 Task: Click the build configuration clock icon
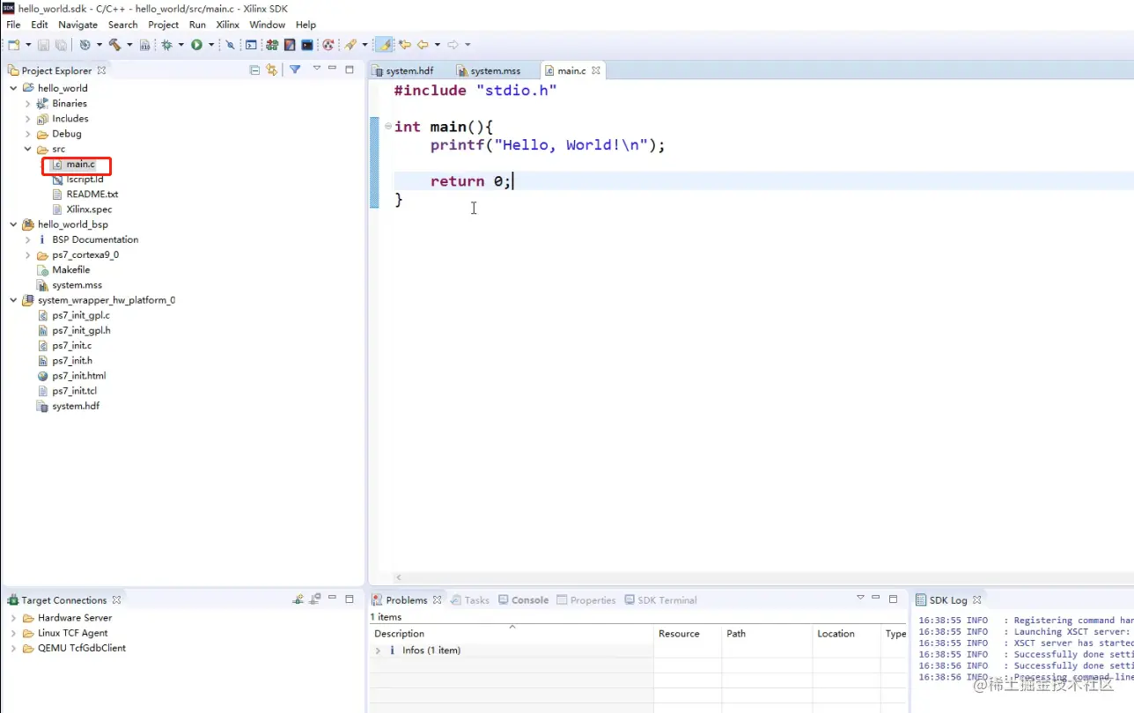pos(85,45)
